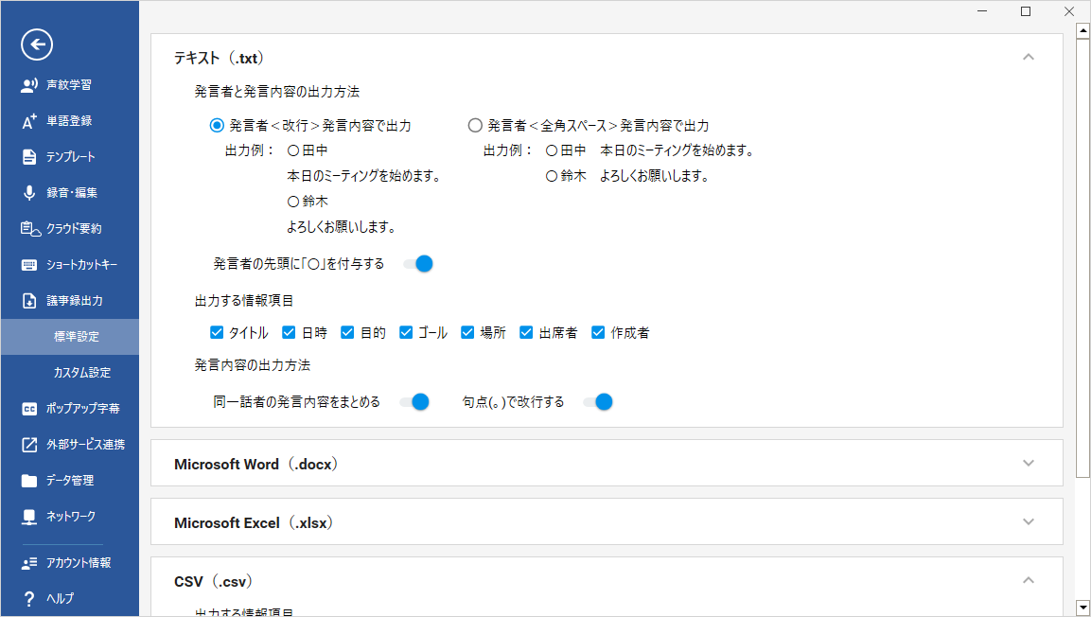
Task: Open ポップアップ字幕 CC icon
Action: pos(29,409)
